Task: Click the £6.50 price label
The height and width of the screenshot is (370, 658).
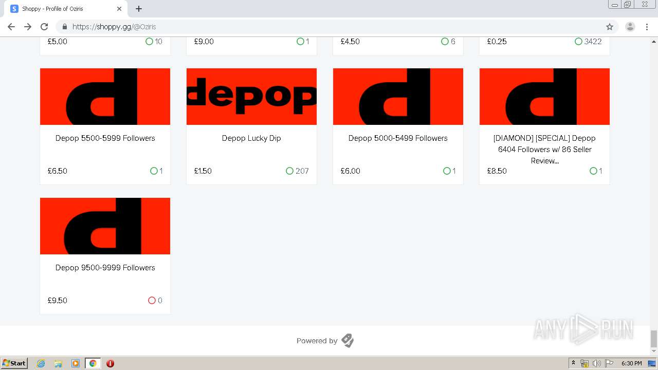Action: click(58, 171)
